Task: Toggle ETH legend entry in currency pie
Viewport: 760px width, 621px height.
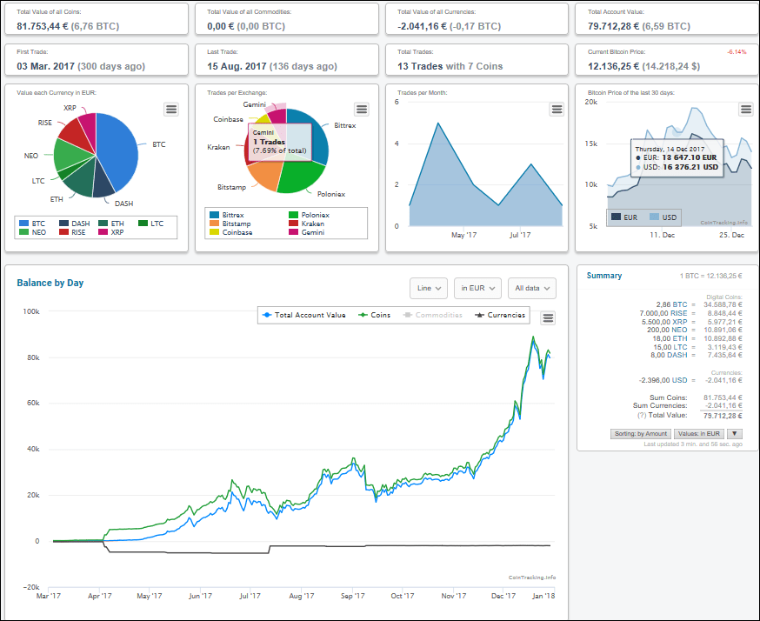Action: point(111,224)
